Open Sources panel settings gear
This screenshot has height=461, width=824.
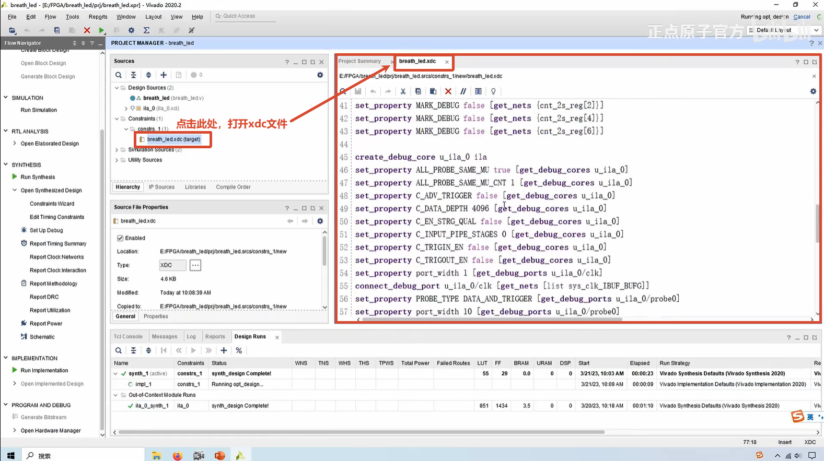pos(320,75)
